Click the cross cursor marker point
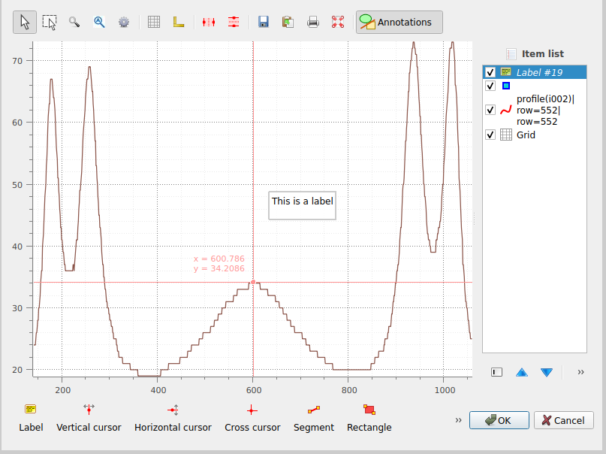 (x=253, y=283)
